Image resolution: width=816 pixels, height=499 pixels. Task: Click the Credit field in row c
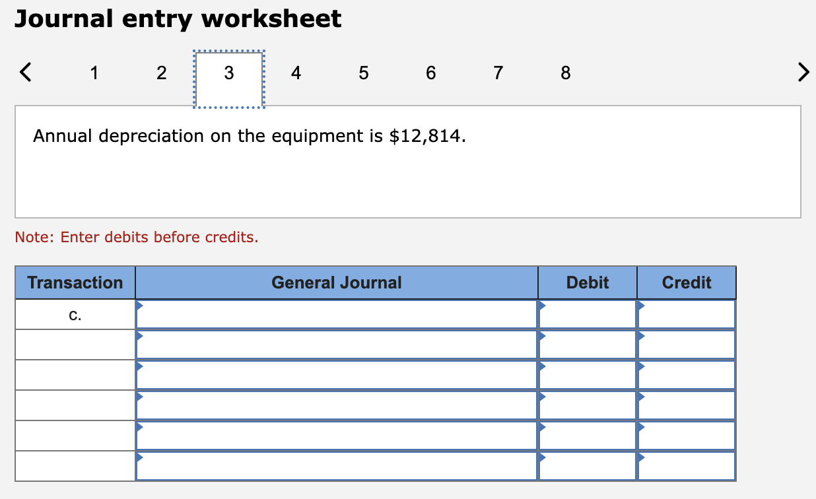click(687, 314)
